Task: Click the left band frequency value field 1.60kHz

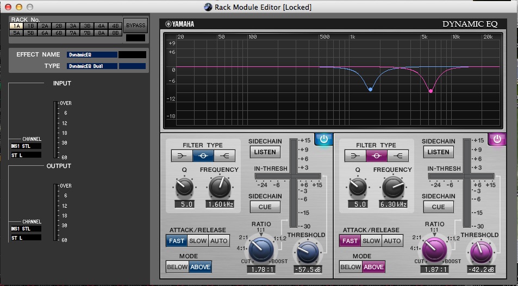Action: 220,204
